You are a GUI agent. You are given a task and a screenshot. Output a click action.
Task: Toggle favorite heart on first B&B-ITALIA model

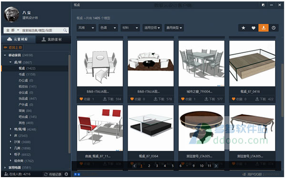pos(81,99)
